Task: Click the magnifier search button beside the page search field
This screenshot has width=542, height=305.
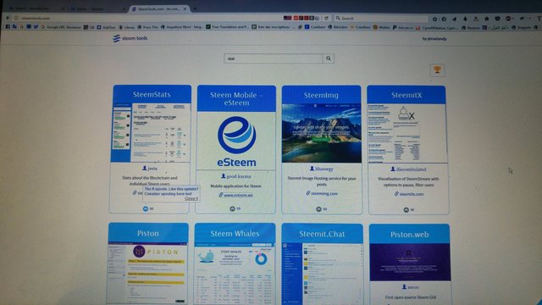Action: [329, 58]
